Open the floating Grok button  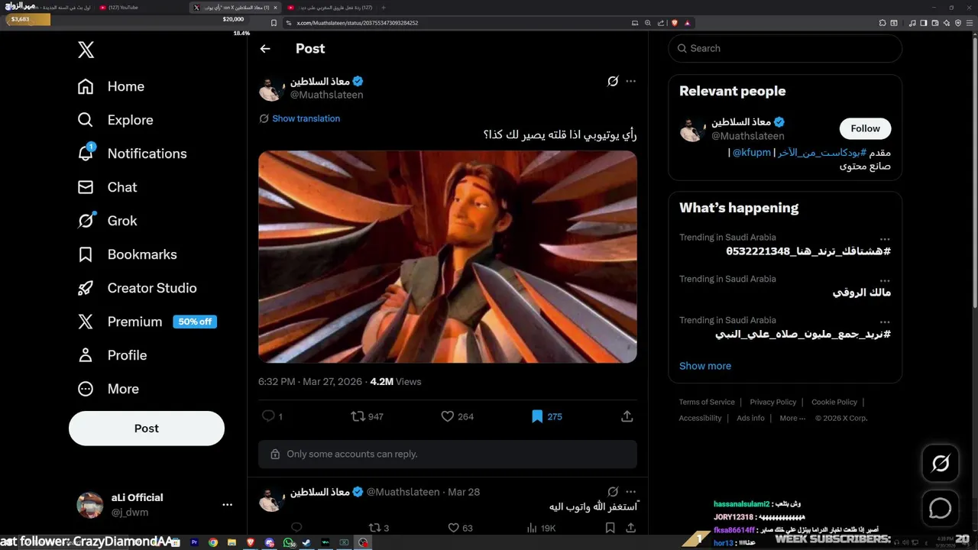(x=941, y=464)
